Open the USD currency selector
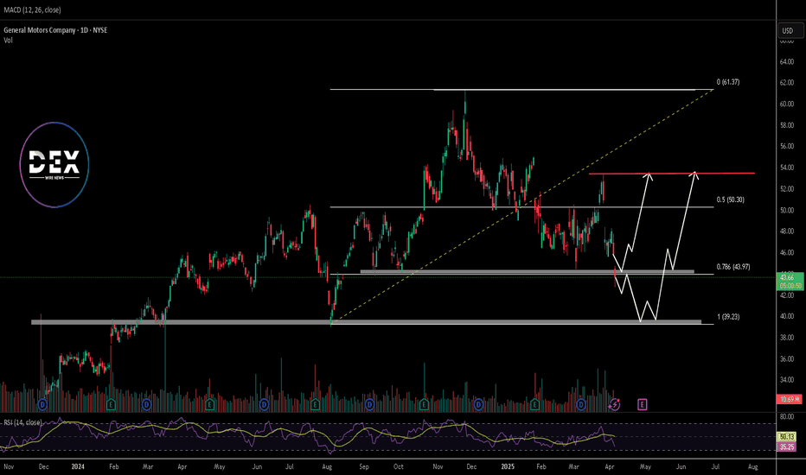Screen dimensions: 806x475 click(x=790, y=31)
